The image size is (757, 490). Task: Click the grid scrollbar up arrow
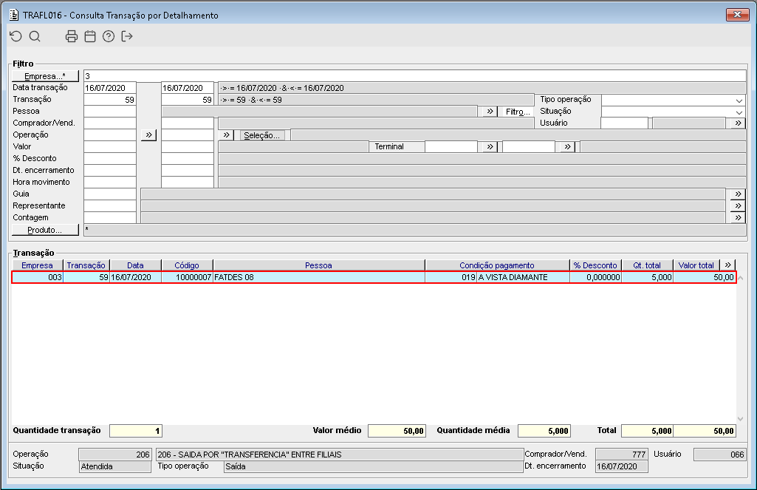click(741, 278)
